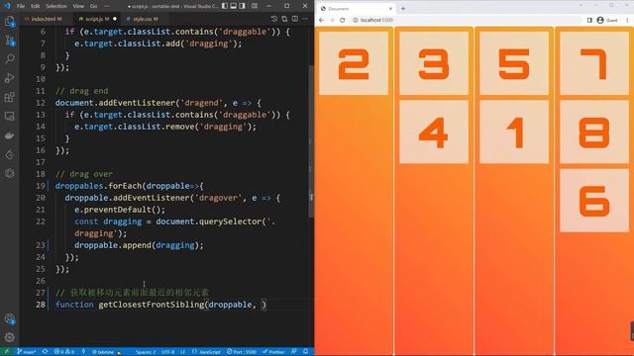
Task: Toggle the primary sidebar layout icon
Action: pos(225,6)
